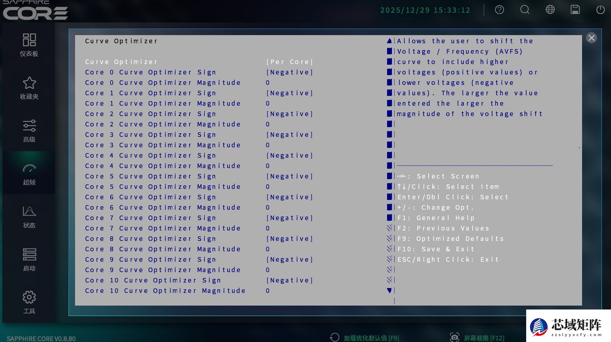Open the language globe icon
611x342 pixels.
pyautogui.click(x=550, y=10)
